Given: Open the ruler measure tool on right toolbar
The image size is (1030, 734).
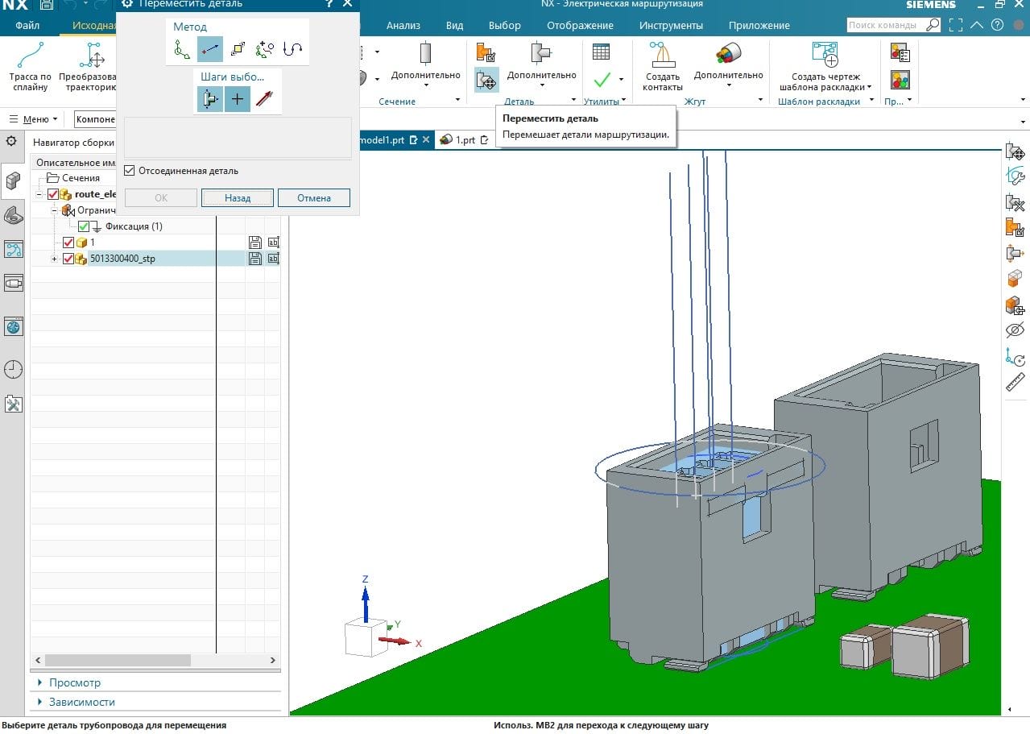Looking at the screenshot, I should tap(1016, 382).
